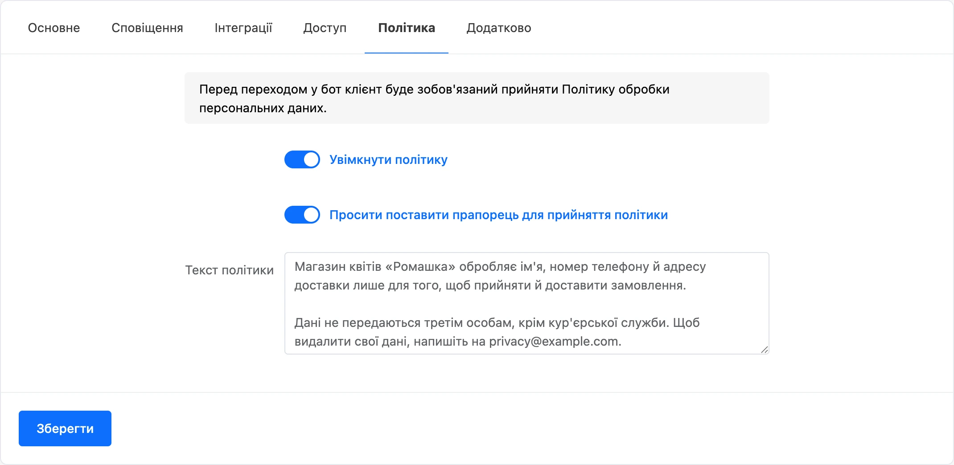Click the Просити поставити прапорець label text
Viewport: 954px width, 465px height.
click(498, 215)
